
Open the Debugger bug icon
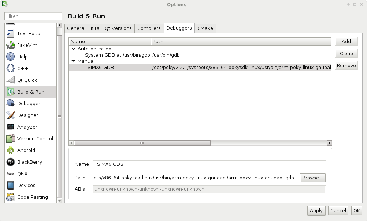10,103
